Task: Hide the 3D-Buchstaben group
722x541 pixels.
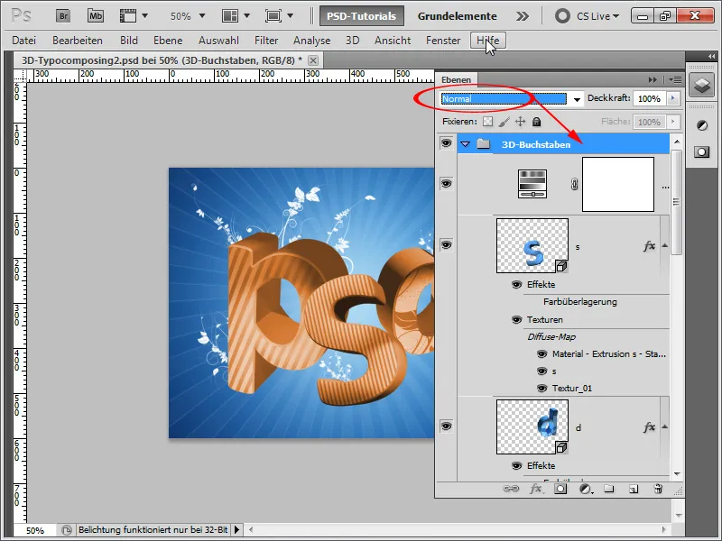Action: (446, 143)
